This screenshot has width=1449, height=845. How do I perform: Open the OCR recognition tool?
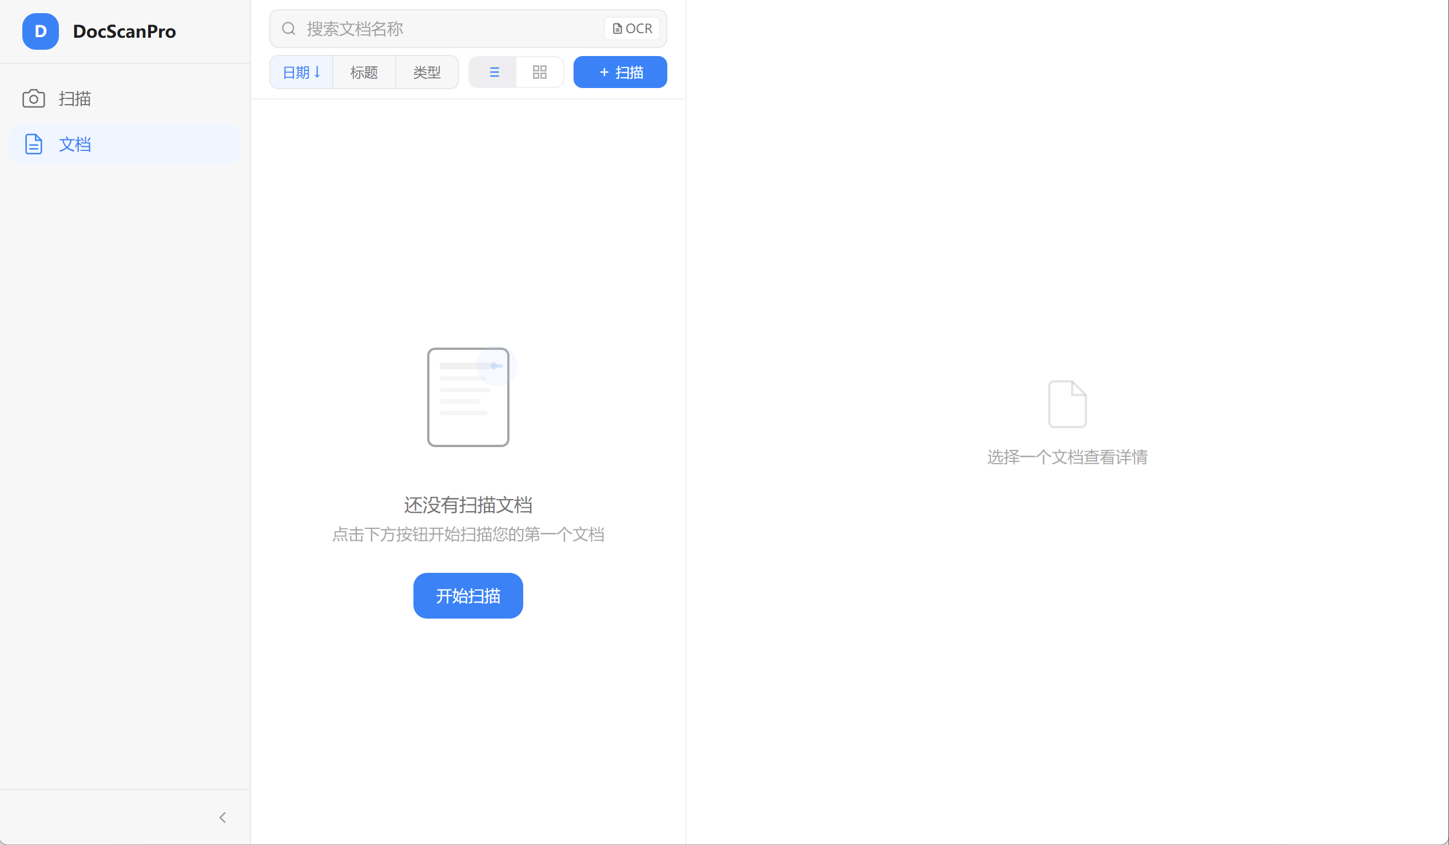coord(631,28)
